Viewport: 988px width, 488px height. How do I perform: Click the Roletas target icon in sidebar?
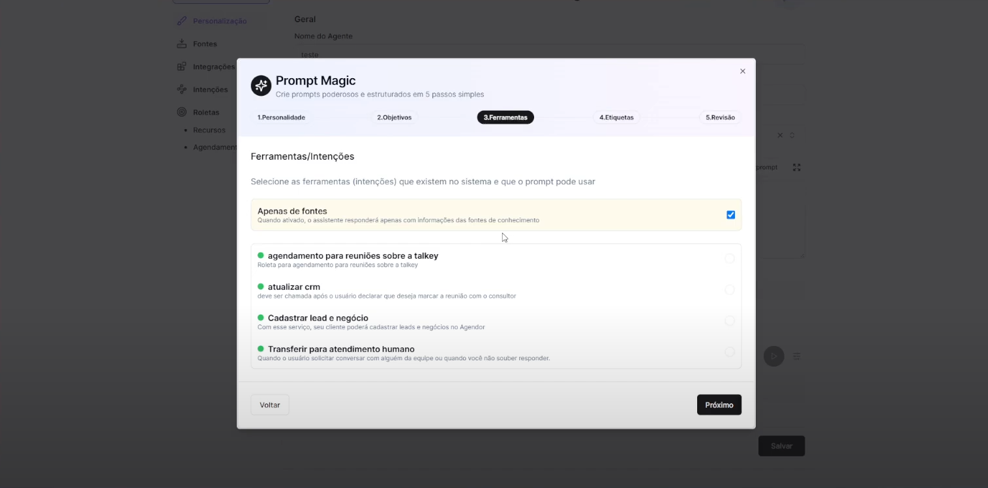(182, 112)
